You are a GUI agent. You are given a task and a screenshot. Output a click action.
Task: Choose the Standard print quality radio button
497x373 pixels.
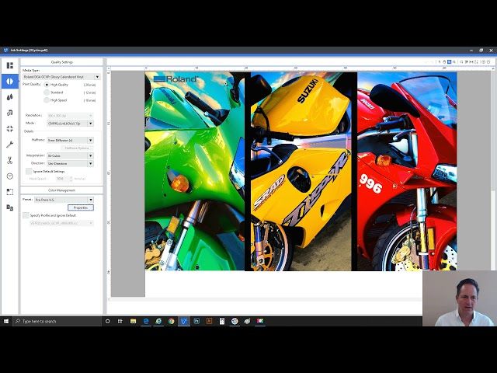46,92
